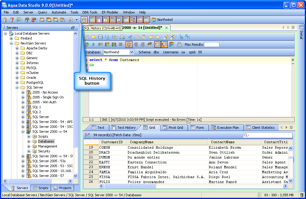This screenshot has height=199, width=306.
Task: Click the Register Server icon in main toolbar
Action: (x=5, y=20)
